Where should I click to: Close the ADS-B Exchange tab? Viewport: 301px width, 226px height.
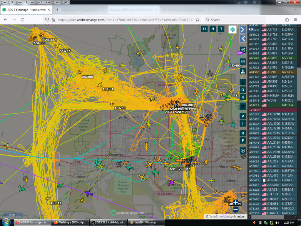49,10
